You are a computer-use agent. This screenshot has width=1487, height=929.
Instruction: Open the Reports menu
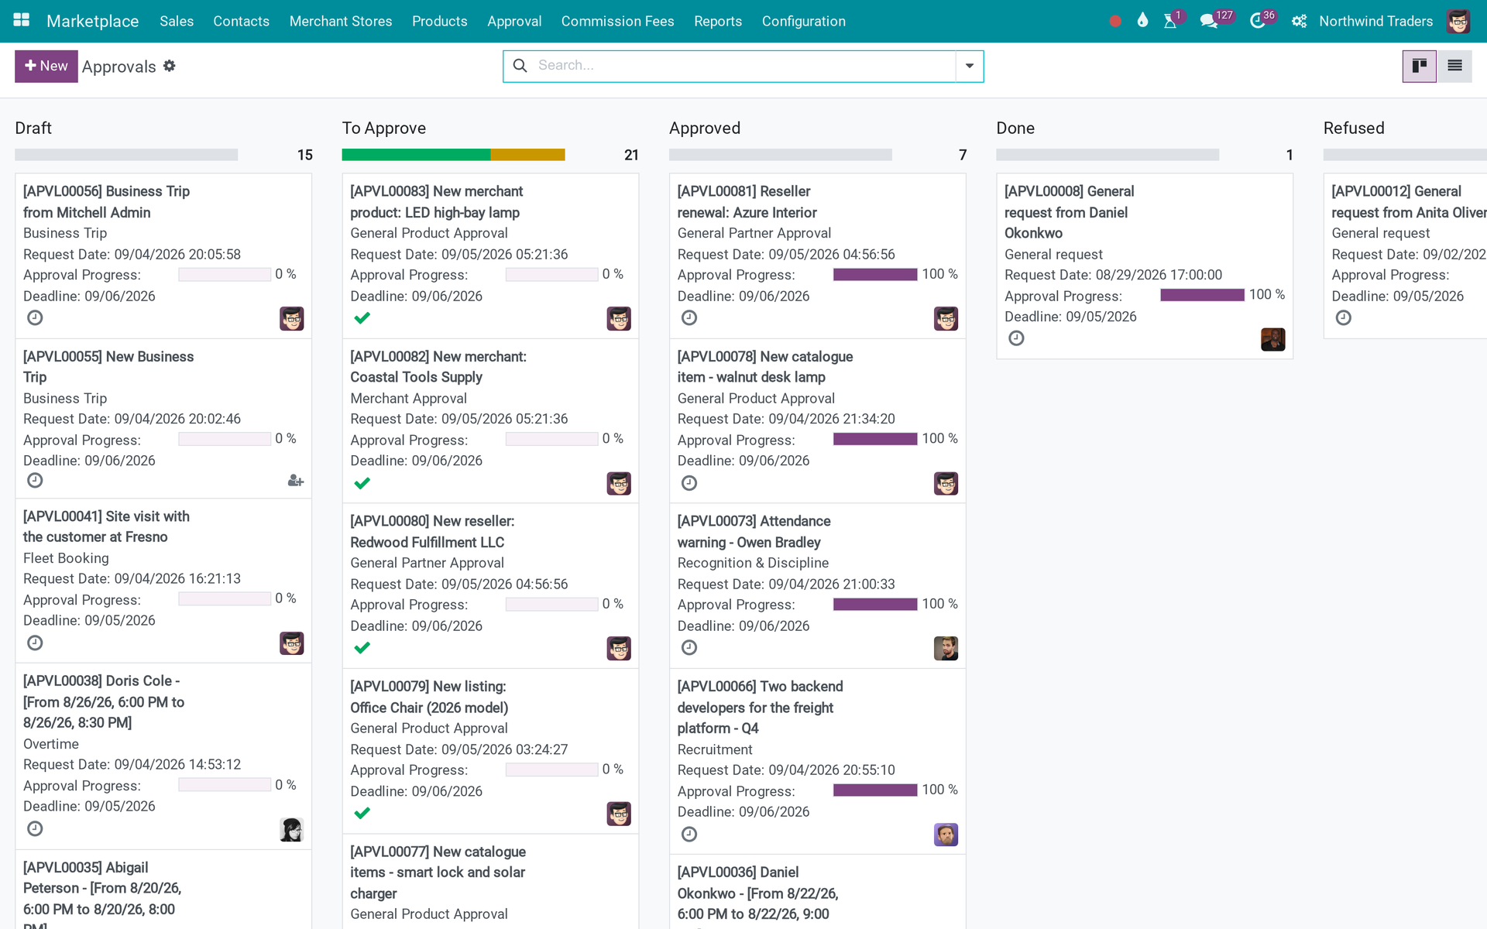click(x=718, y=21)
